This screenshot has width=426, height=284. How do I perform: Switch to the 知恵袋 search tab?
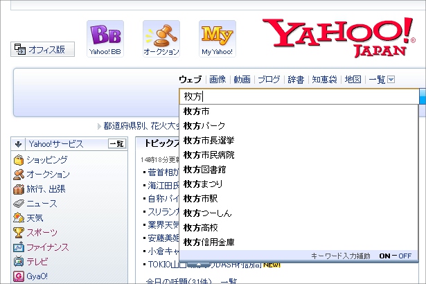pos(324,80)
